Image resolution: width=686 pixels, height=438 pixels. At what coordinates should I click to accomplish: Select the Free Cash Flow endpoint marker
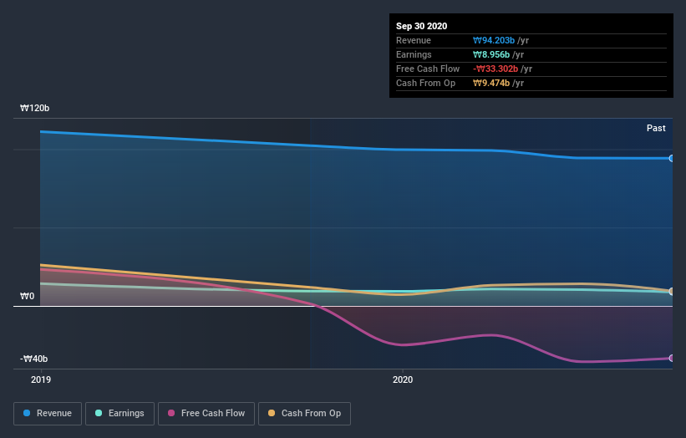coord(672,359)
